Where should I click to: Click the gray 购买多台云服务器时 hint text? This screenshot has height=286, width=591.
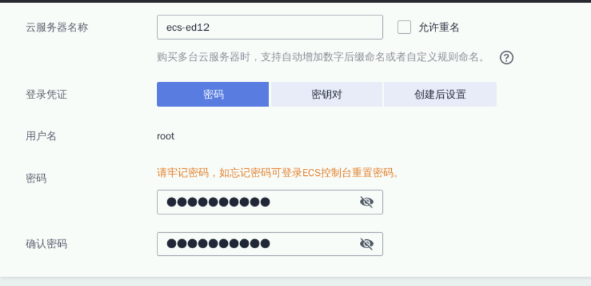tap(320, 57)
